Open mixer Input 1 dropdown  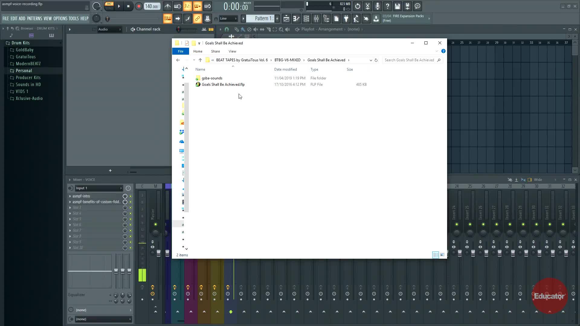(x=98, y=188)
